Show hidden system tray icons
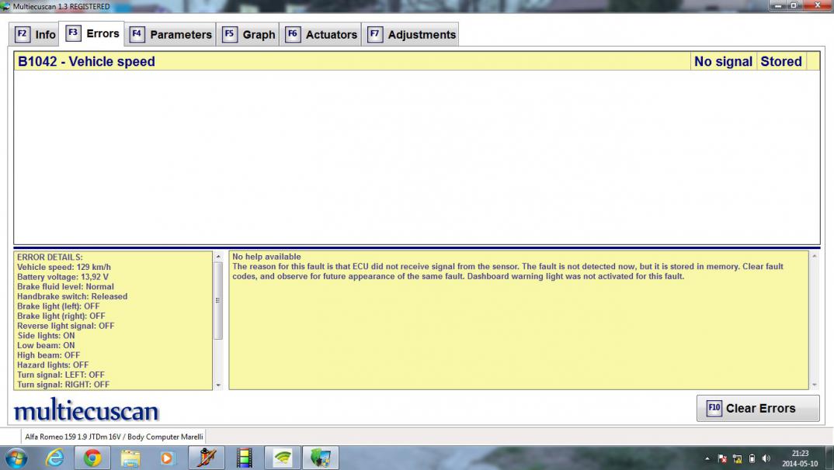834x470 pixels. tap(707, 459)
